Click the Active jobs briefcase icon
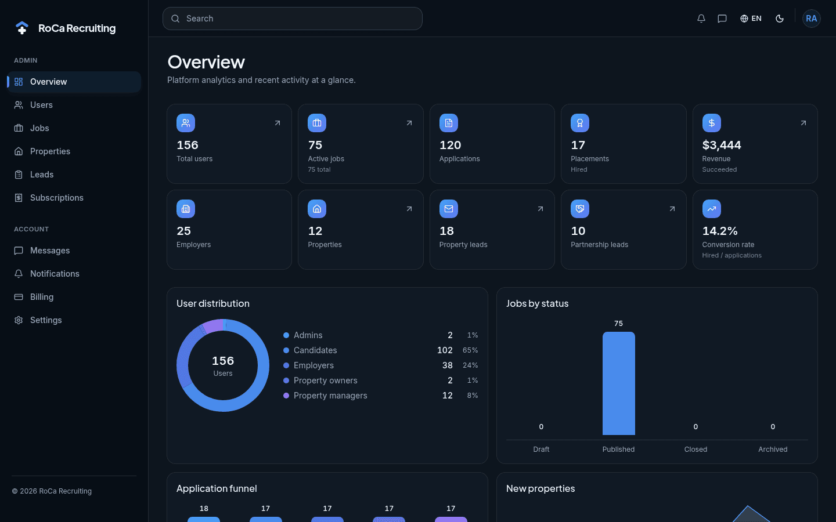This screenshot has height=522, width=836. (x=317, y=123)
